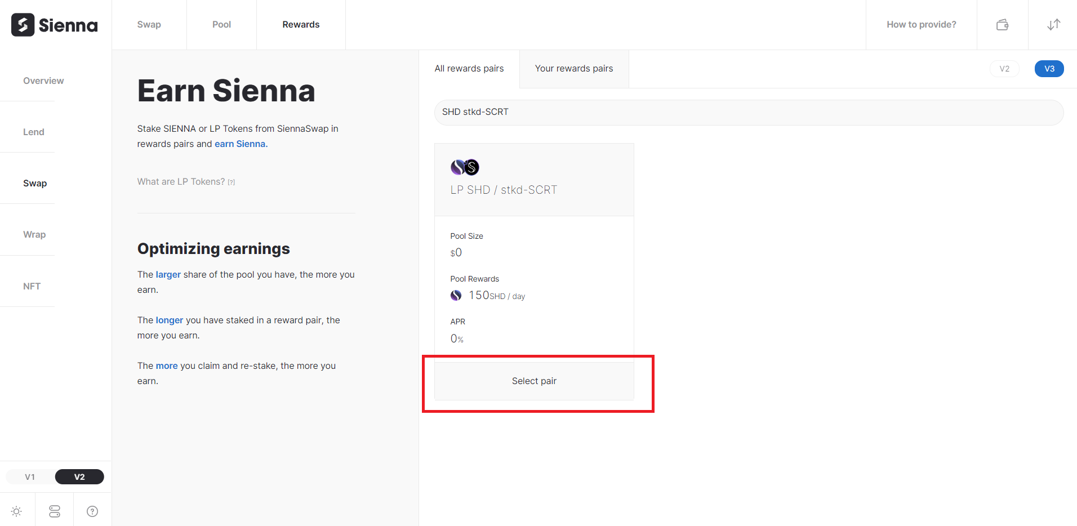Click LP SHD / stkd-SCRT pair title

point(504,190)
